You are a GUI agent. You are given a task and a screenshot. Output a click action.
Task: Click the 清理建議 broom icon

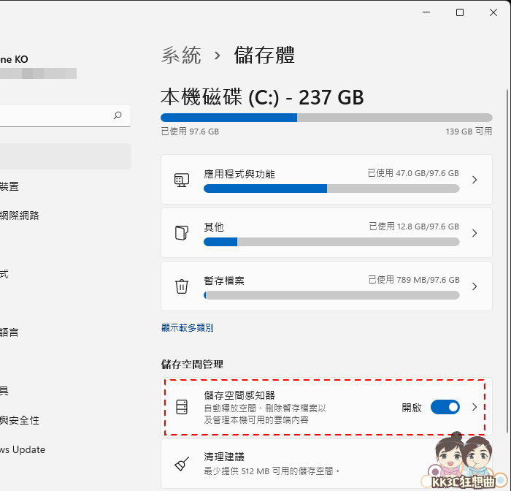point(182,464)
